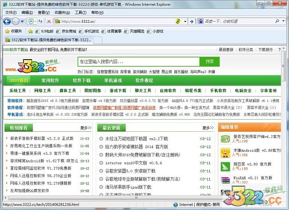Open the 编辑(E) menu
This screenshot has height=210, width=289.
pyautogui.click(x=27, y=12)
